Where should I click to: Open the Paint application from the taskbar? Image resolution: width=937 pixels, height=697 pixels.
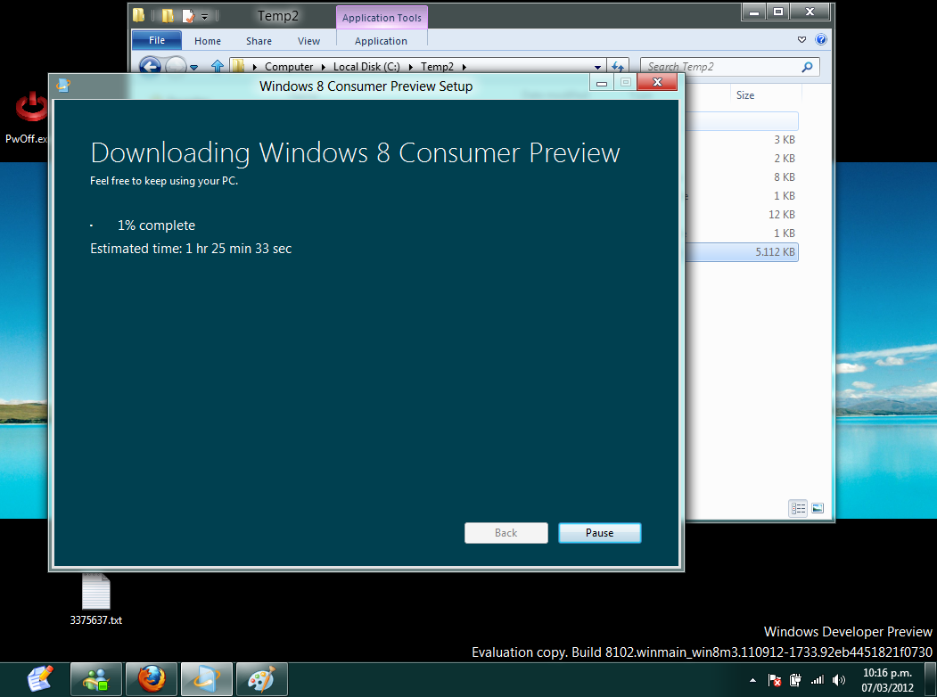click(261, 678)
